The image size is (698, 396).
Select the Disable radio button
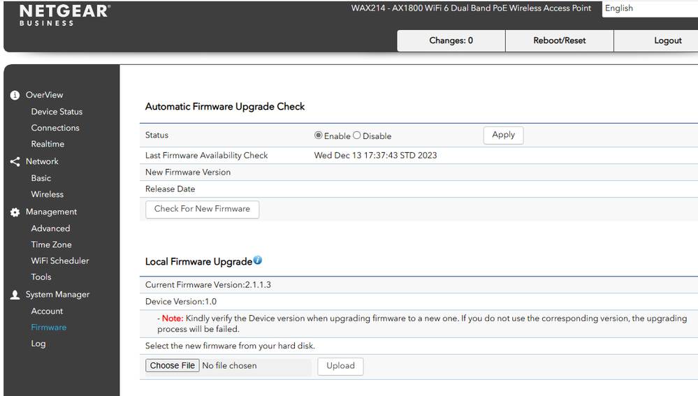point(356,135)
